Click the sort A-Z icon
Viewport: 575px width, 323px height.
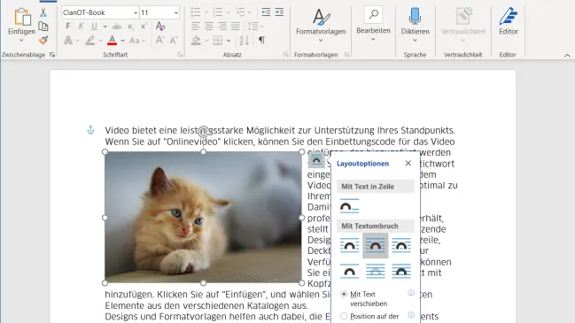pos(245,41)
